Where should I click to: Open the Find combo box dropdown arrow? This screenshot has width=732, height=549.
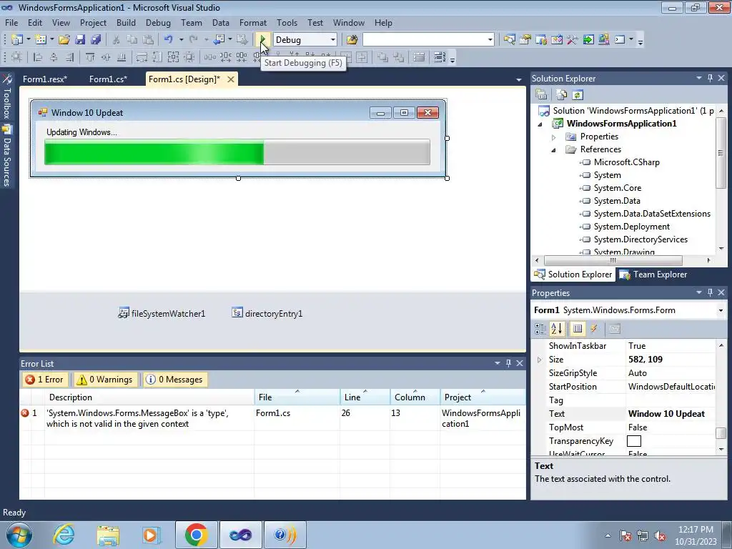click(490, 40)
